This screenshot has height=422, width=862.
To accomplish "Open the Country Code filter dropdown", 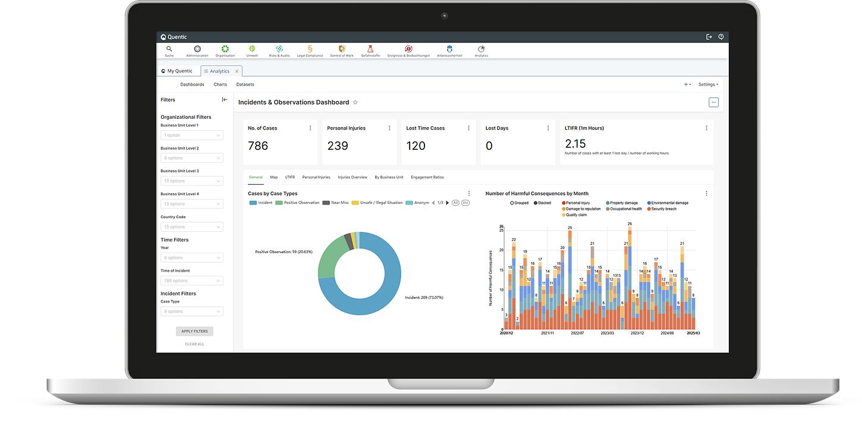I will (x=192, y=226).
